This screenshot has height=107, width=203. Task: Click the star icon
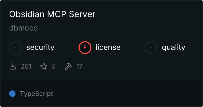[x=44, y=66]
